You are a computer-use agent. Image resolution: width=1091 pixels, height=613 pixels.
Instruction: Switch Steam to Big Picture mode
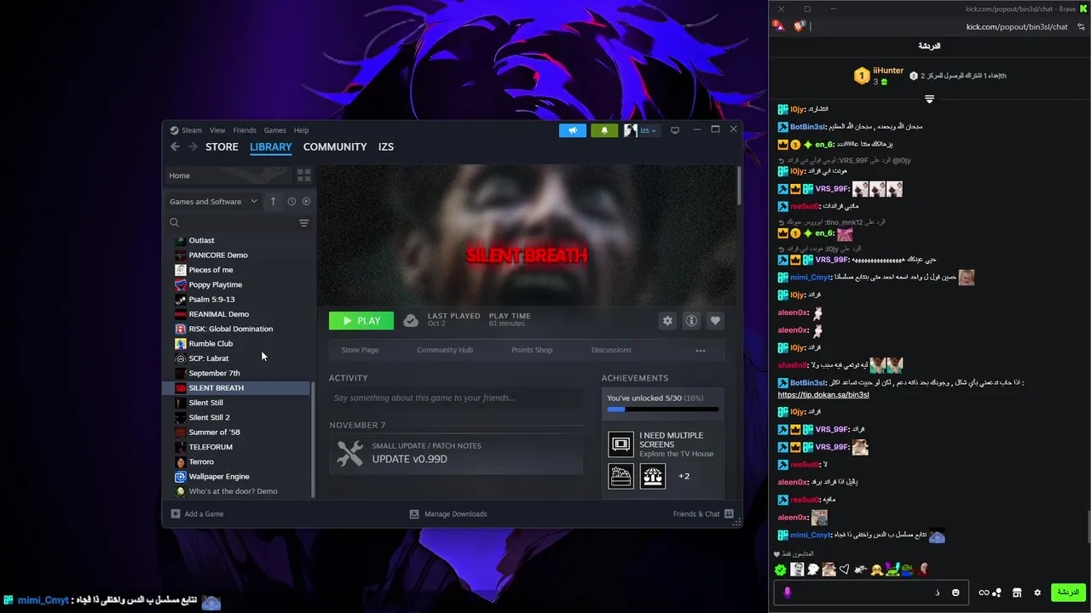click(675, 130)
